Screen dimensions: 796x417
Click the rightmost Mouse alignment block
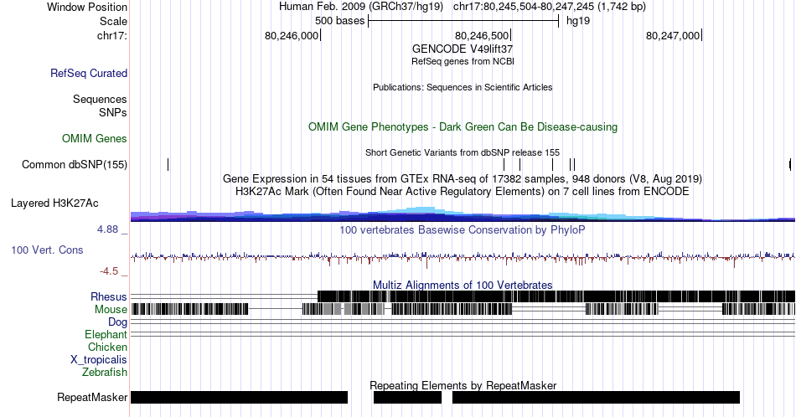pyautogui.click(x=758, y=309)
